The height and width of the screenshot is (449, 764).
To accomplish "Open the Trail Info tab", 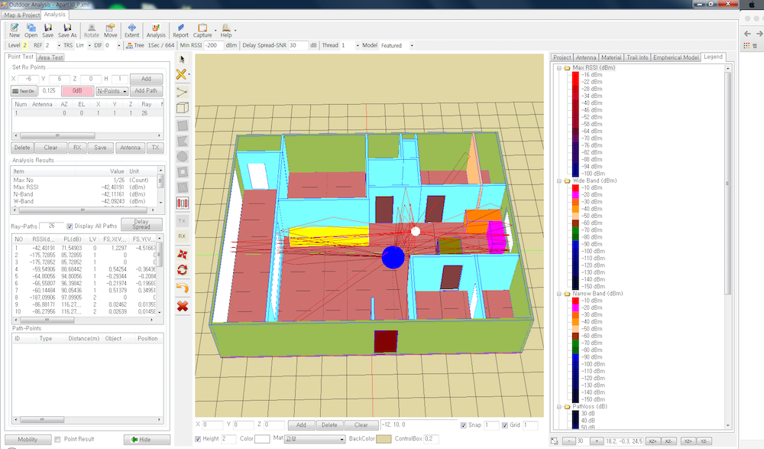I will (x=637, y=57).
